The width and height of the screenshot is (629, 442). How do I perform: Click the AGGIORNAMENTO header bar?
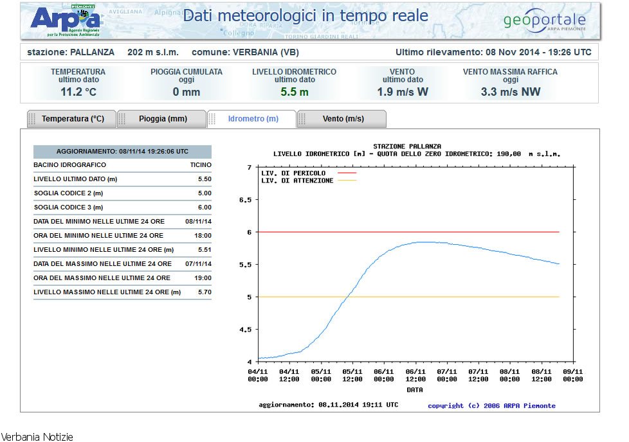click(x=122, y=152)
